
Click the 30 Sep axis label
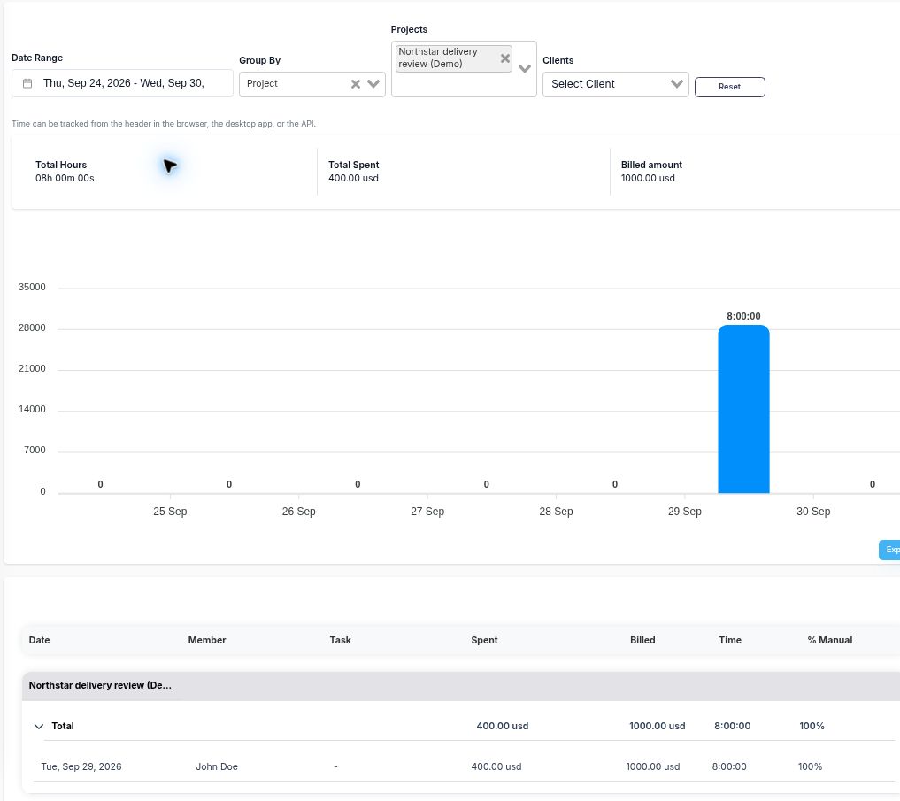click(x=812, y=511)
